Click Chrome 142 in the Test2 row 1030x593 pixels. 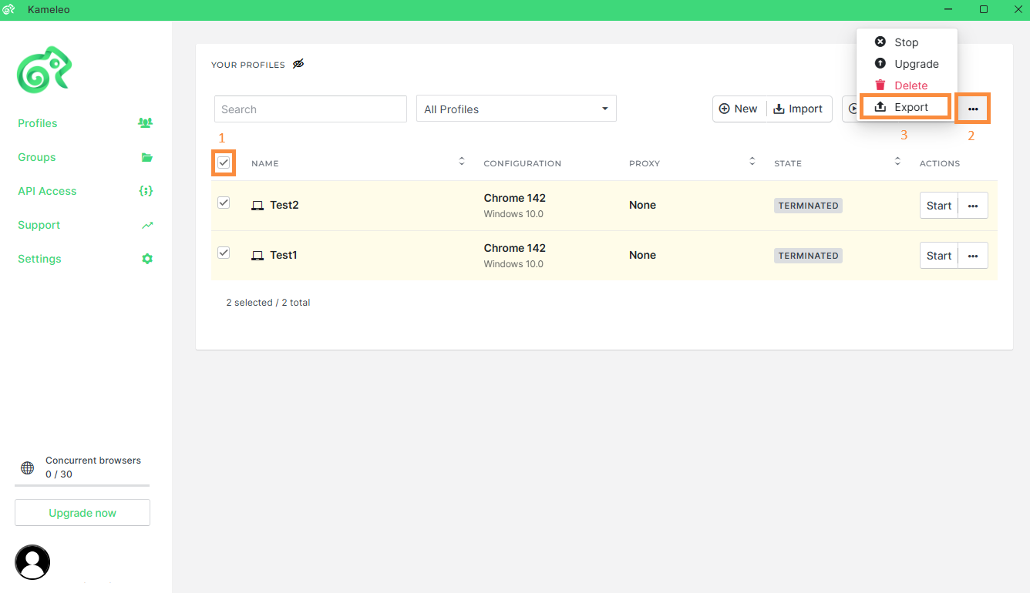pos(514,198)
